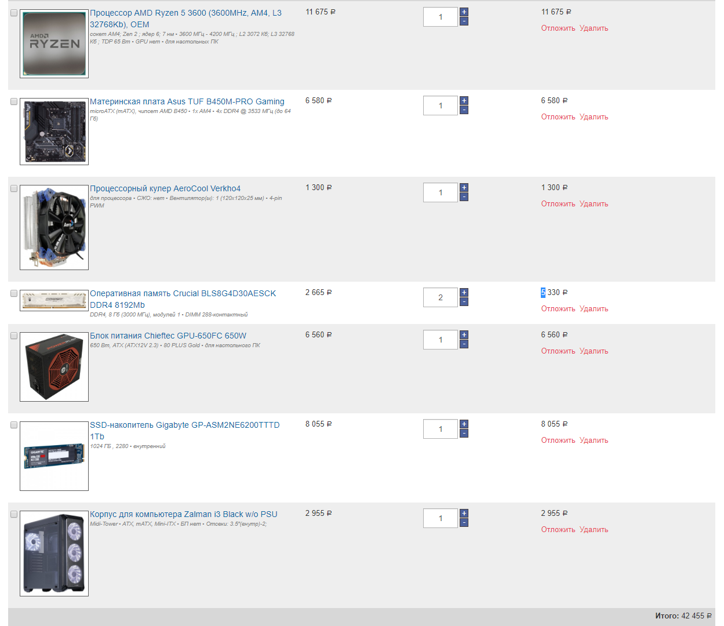
Task: Click Отложить for the Ryzen 5 3600
Action: 558,28
